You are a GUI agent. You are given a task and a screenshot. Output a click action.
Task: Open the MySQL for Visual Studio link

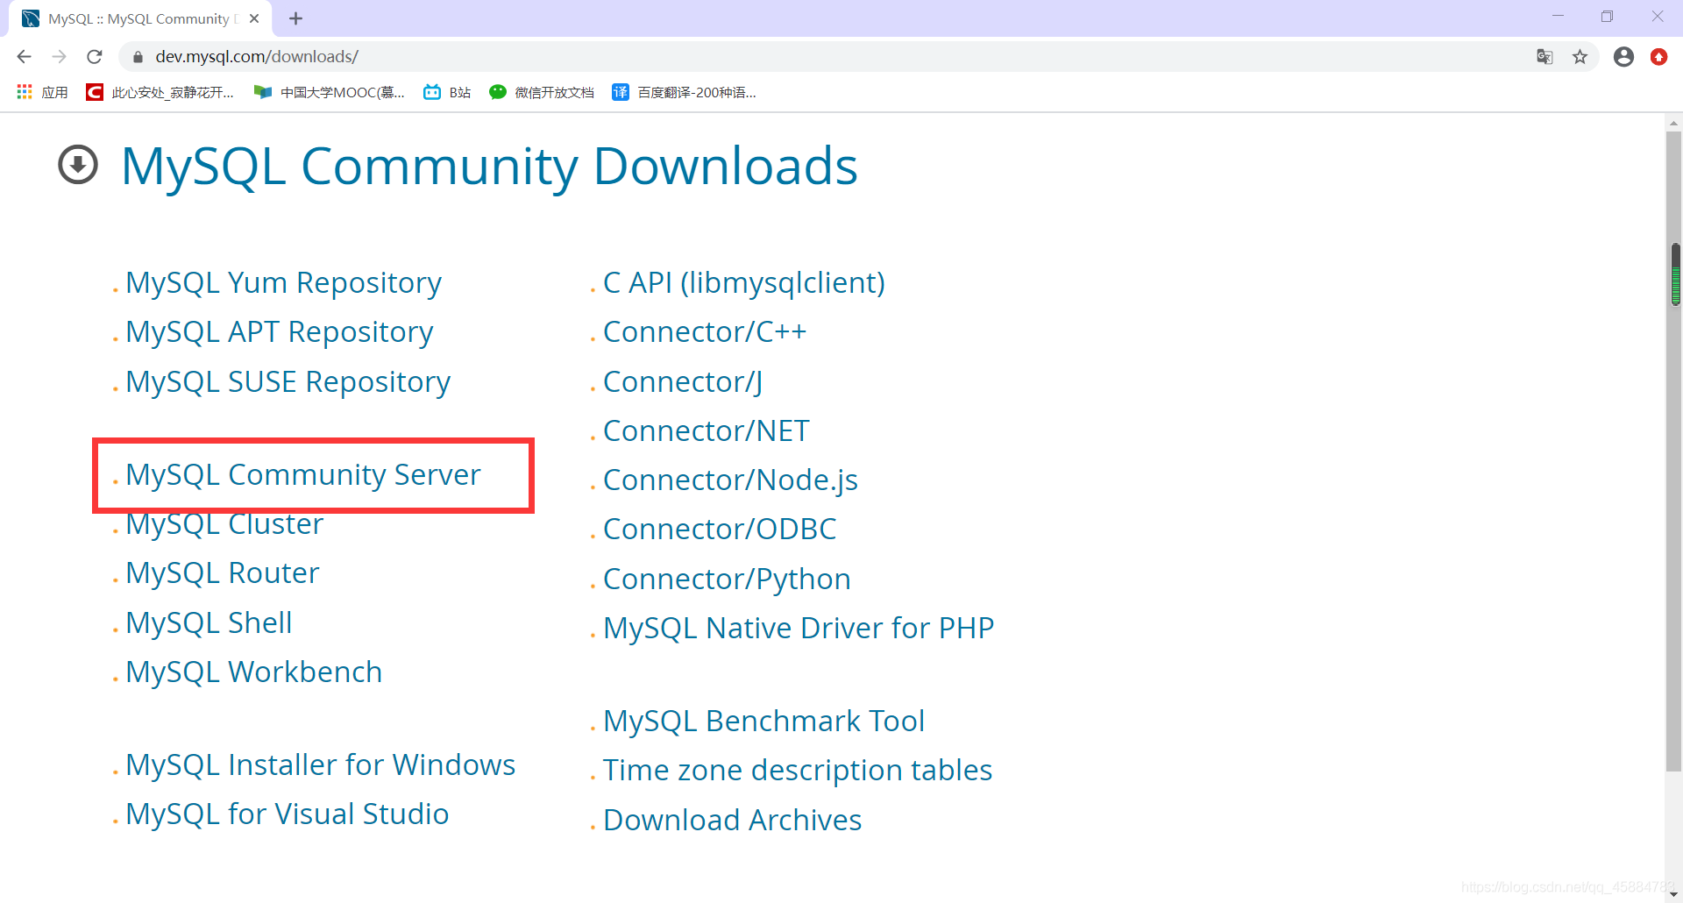coord(288,814)
